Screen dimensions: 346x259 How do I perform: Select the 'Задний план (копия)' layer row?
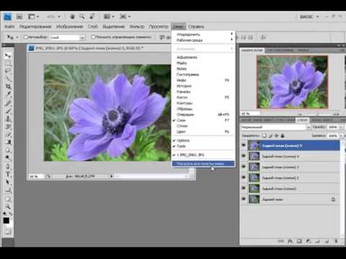tap(293, 188)
